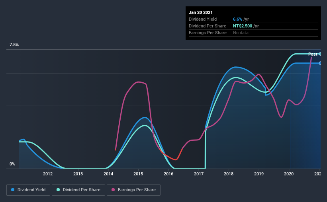Click tooltip Dividend Per Share row label
The width and height of the screenshot is (327, 202).
(x=208, y=26)
